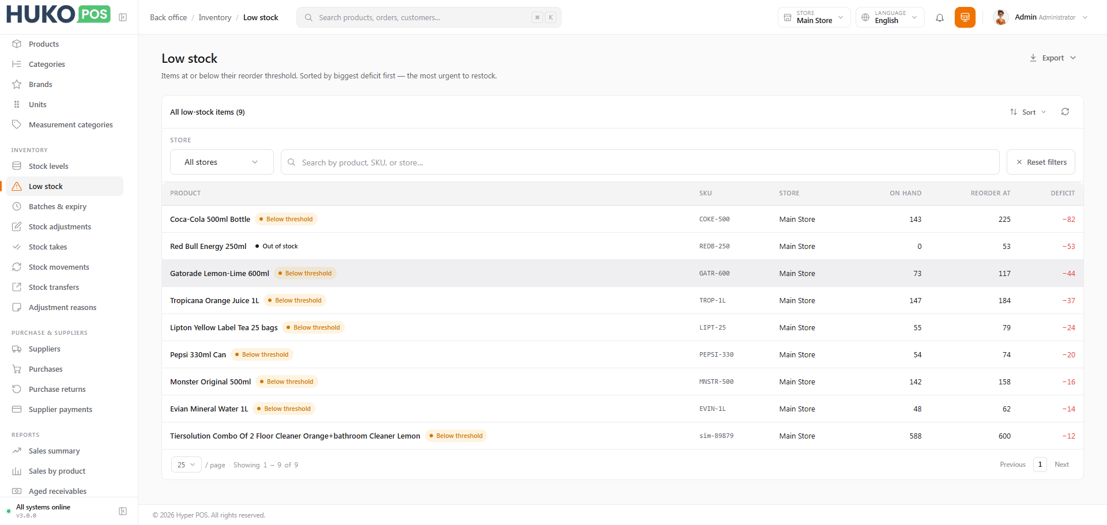Click the HUKO POS logo
This screenshot has width=1107, height=525.
[58, 14]
